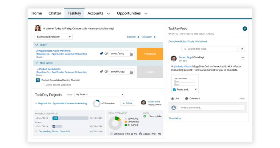Screen dimensions: 280x148
Task: Open Robert Boyd Project Owner link
Action: click(x=154, y=102)
